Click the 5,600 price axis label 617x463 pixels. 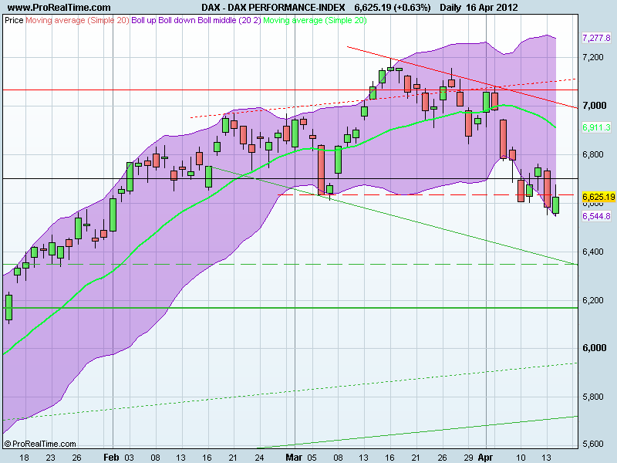click(x=593, y=444)
